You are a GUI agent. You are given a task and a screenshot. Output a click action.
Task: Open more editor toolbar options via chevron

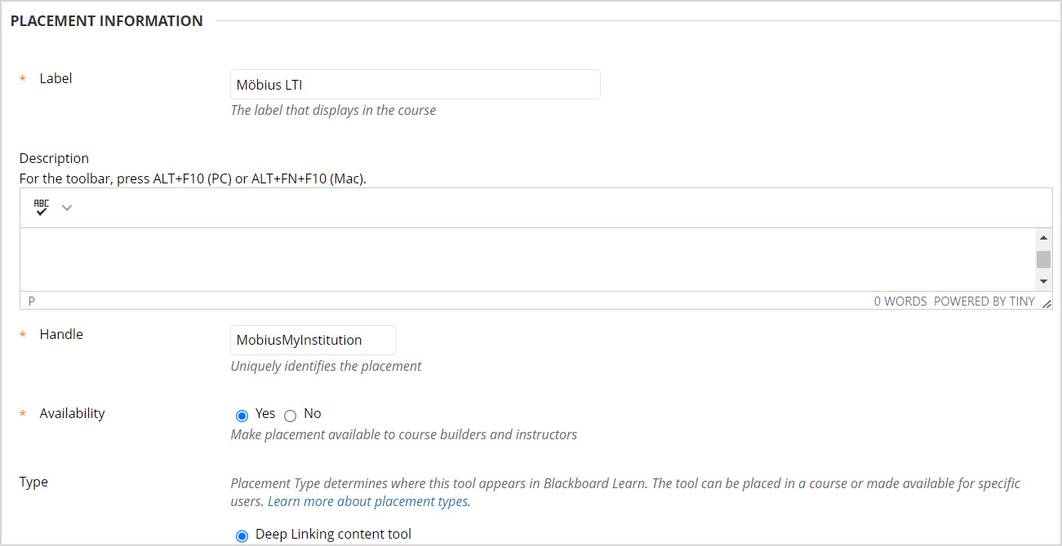pos(67,208)
